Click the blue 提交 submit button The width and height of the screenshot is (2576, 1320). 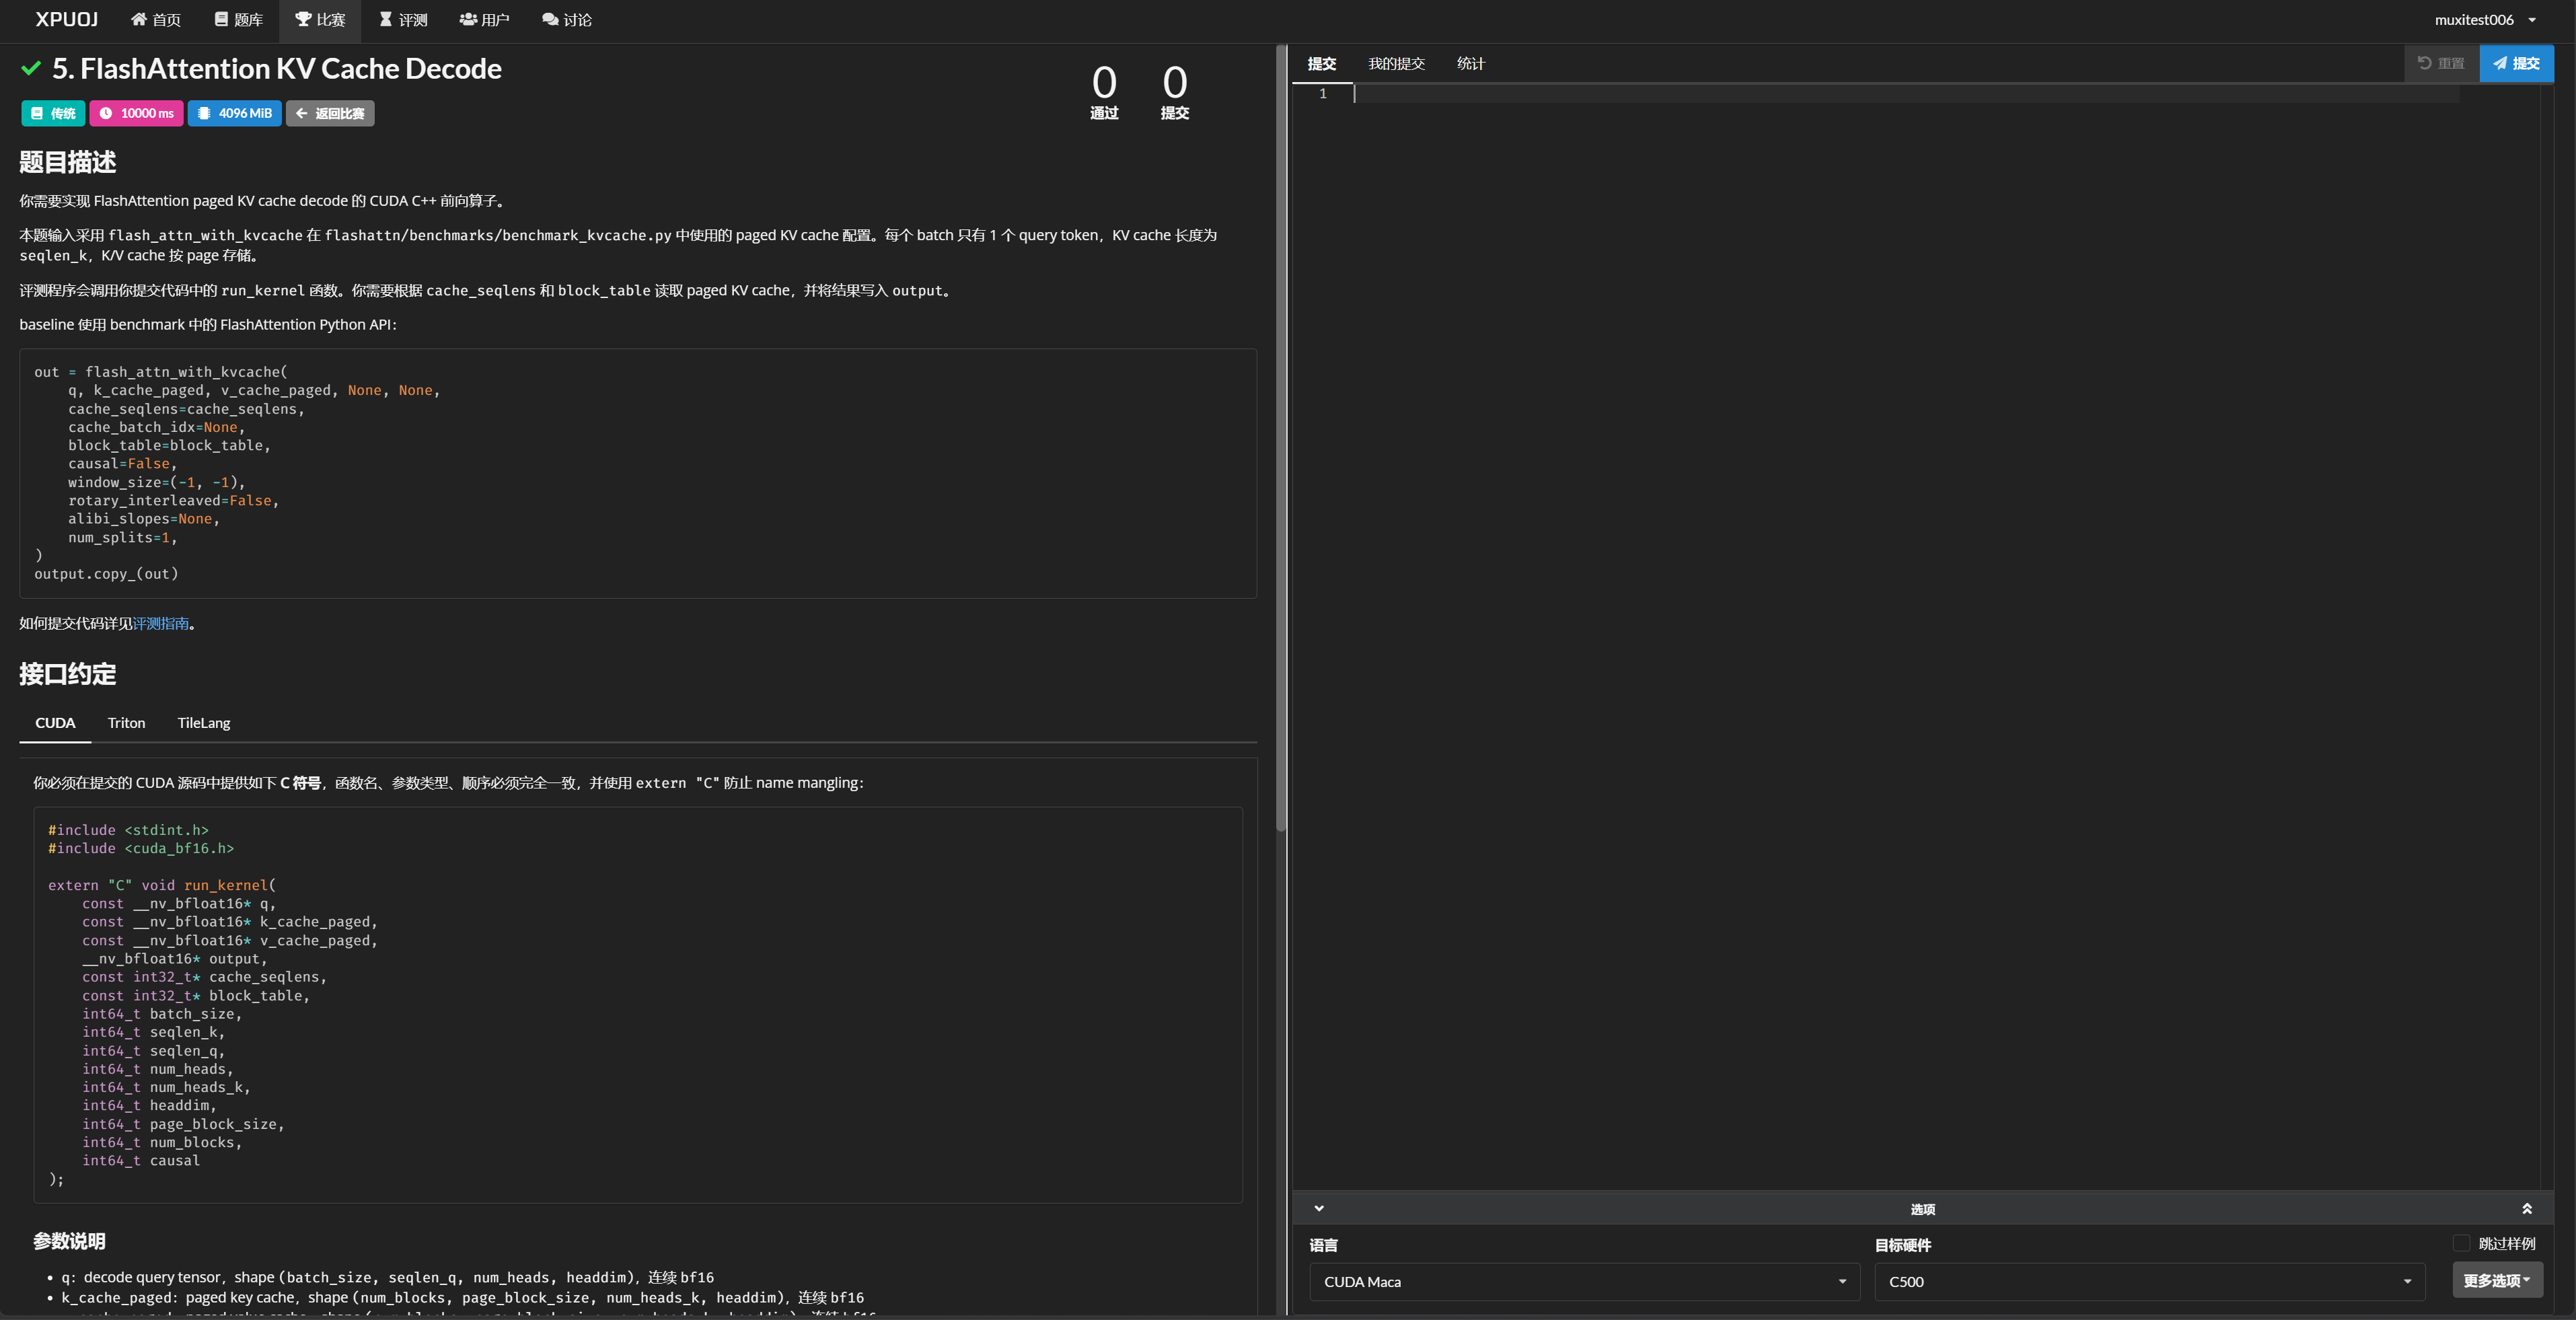tap(2516, 63)
